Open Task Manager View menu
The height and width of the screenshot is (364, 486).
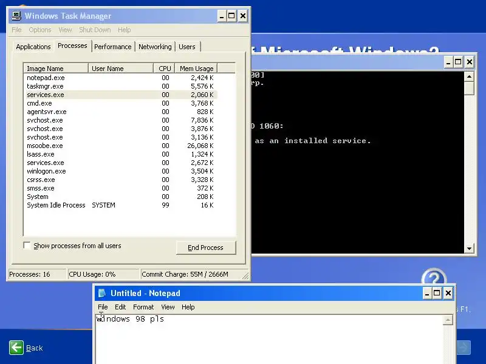65,30
